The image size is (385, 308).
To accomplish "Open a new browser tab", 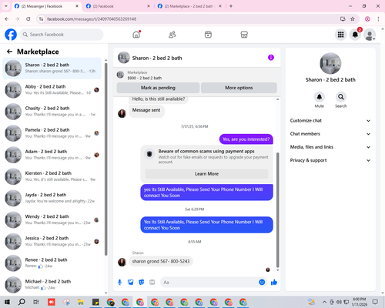I will [231, 6].
